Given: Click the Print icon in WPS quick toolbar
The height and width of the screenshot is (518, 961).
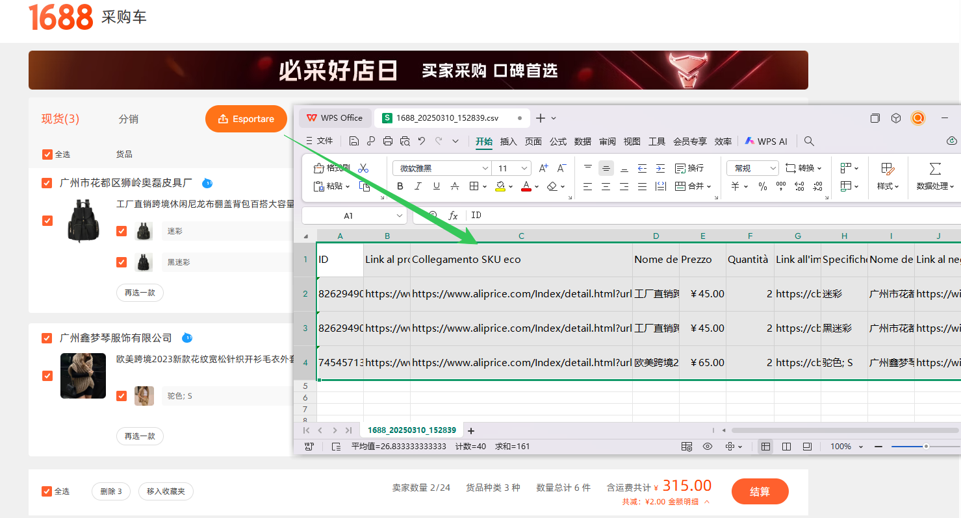Looking at the screenshot, I should pyautogui.click(x=388, y=141).
